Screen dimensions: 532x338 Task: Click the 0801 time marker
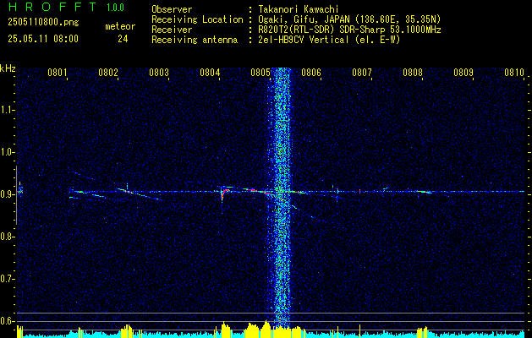[x=57, y=73]
